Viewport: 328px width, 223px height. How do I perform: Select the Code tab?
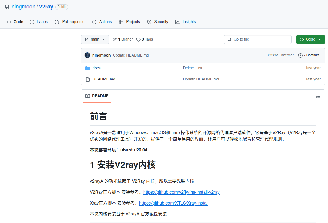coord(15,22)
